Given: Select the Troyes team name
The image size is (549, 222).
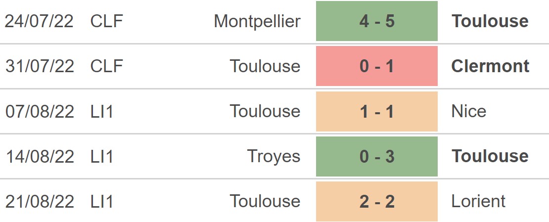Looking at the screenshot, I should pos(274,156).
